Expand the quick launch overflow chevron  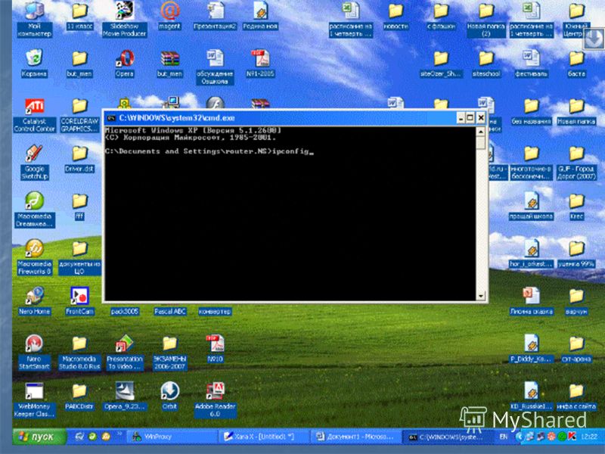[x=119, y=434]
